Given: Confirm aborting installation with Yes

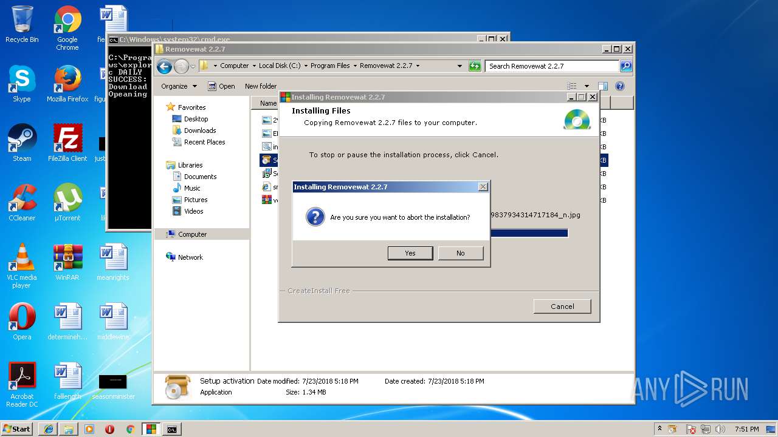Looking at the screenshot, I should pos(410,253).
